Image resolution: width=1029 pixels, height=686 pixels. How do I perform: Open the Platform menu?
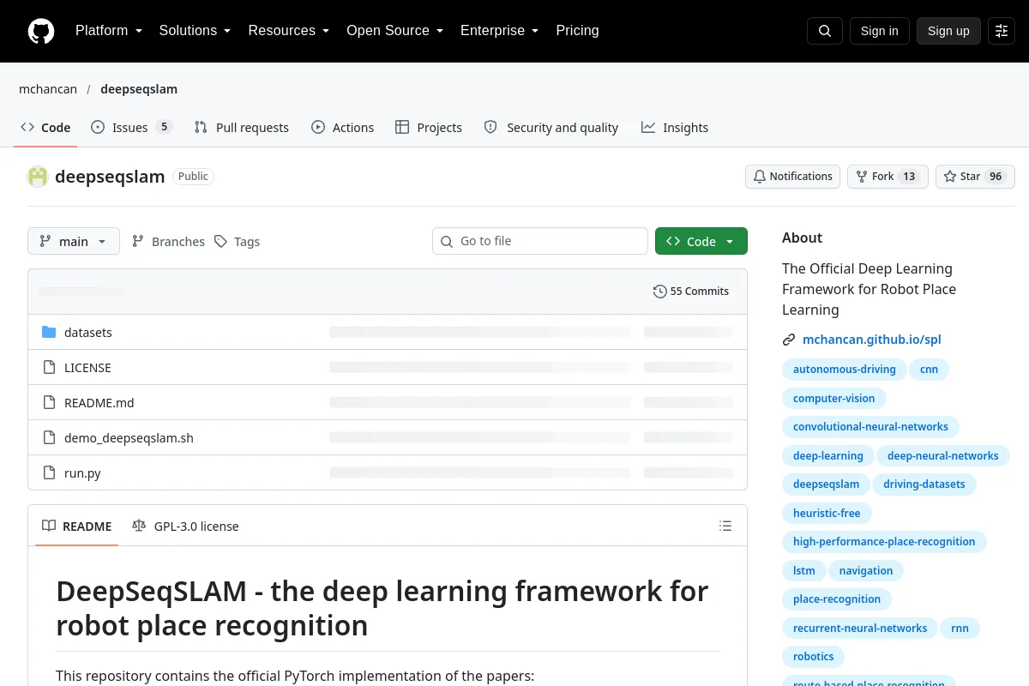pyautogui.click(x=109, y=31)
